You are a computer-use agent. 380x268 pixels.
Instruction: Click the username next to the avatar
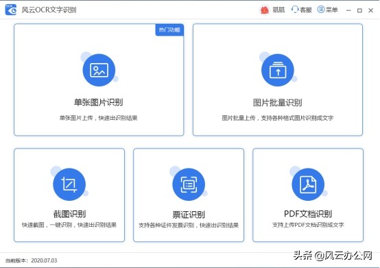[278, 10]
